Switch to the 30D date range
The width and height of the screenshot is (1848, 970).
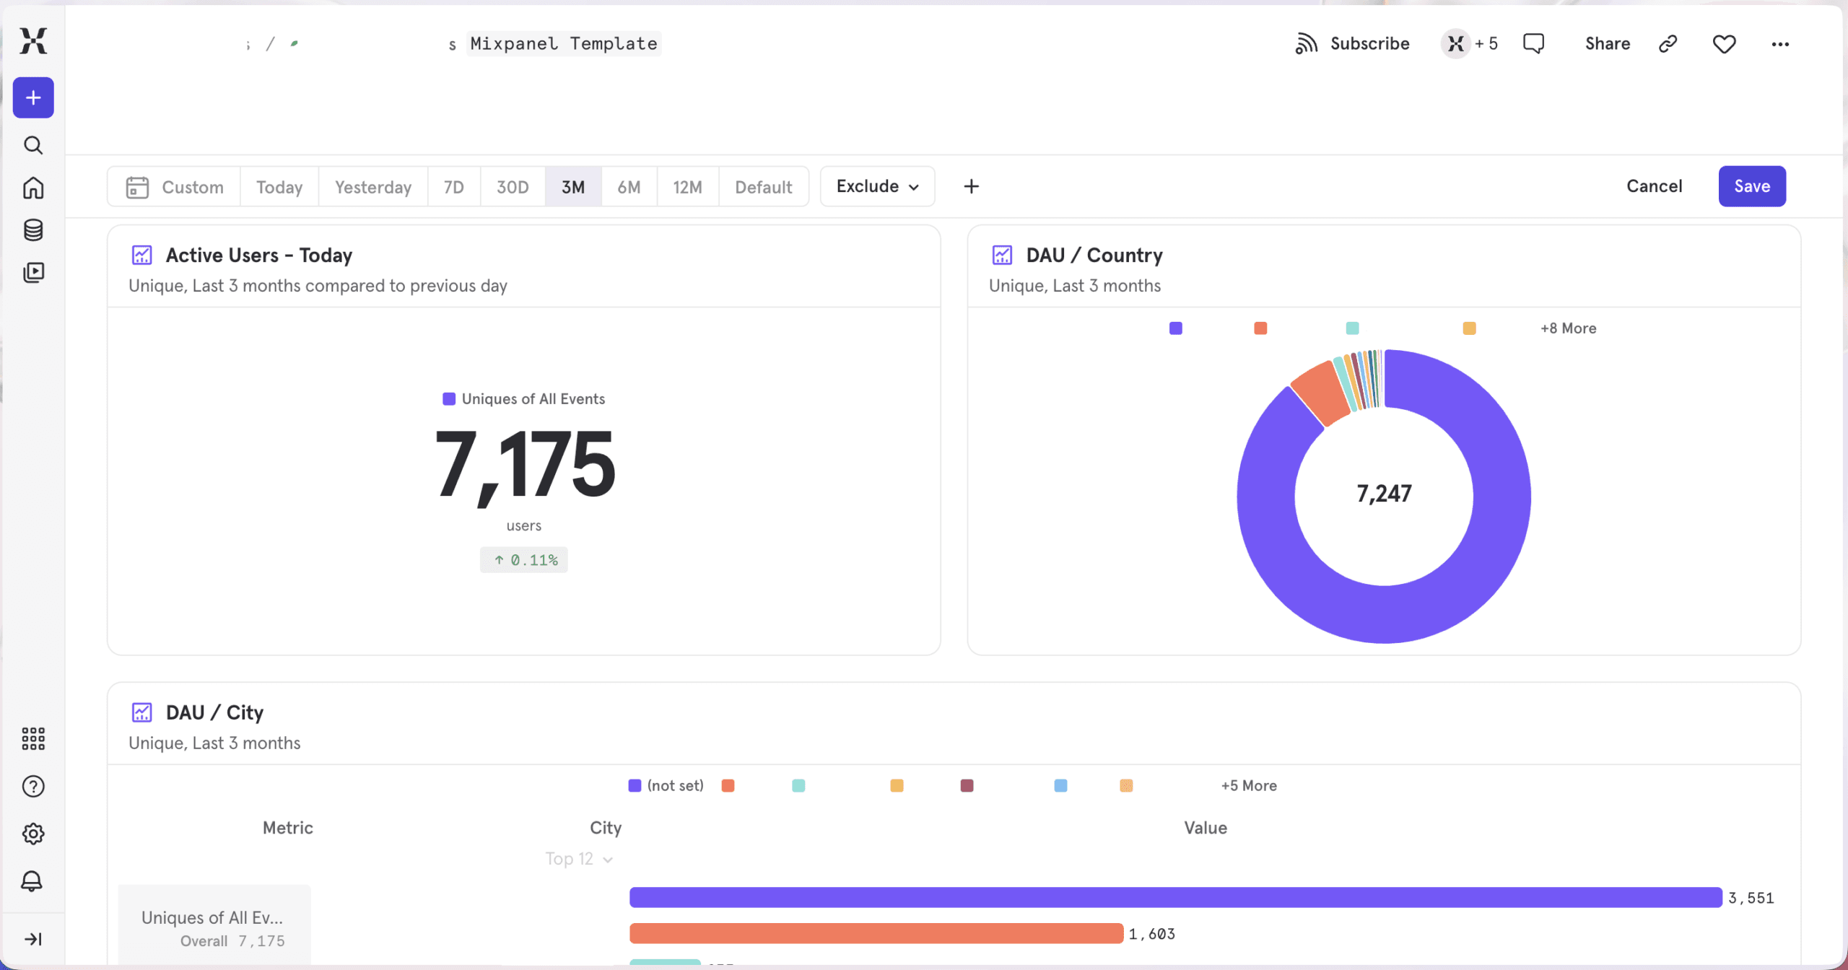[512, 187]
